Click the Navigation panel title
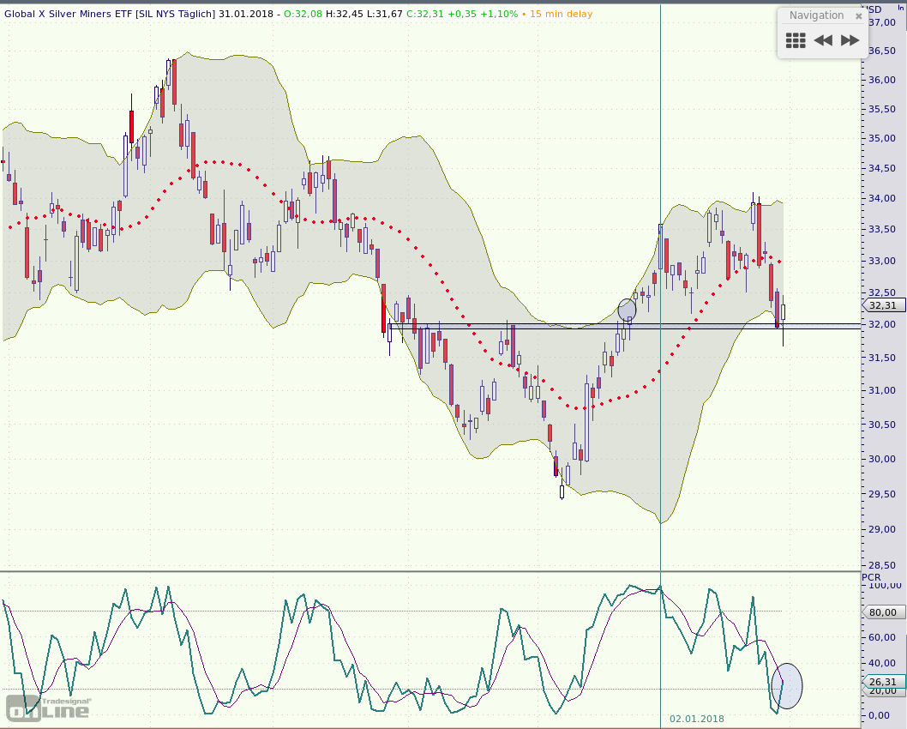 816,15
